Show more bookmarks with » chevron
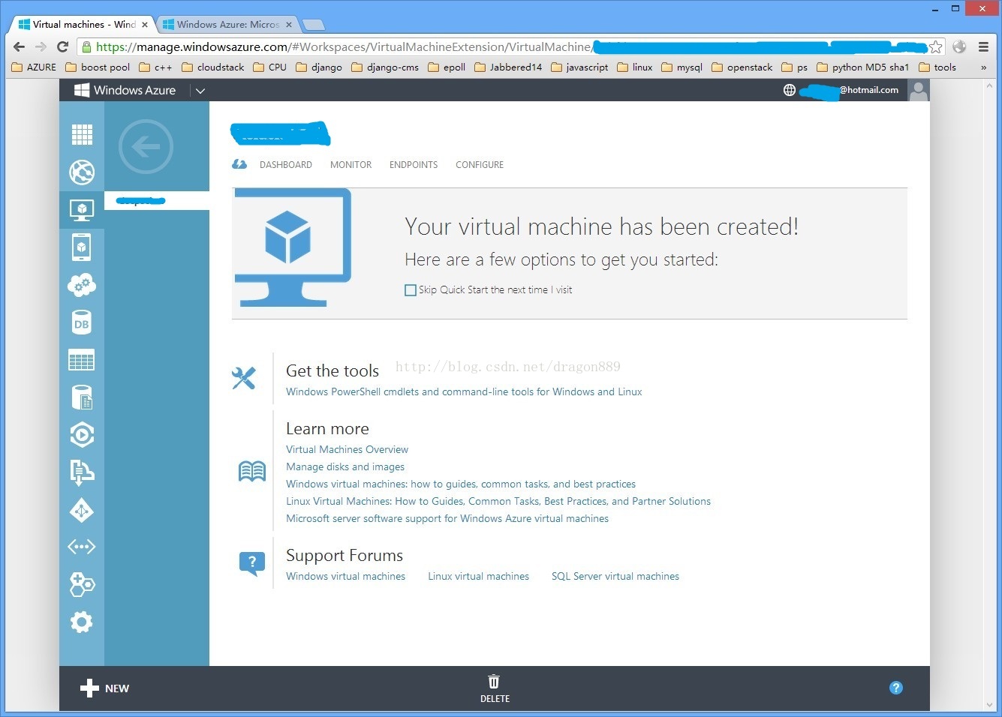 pos(983,67)
